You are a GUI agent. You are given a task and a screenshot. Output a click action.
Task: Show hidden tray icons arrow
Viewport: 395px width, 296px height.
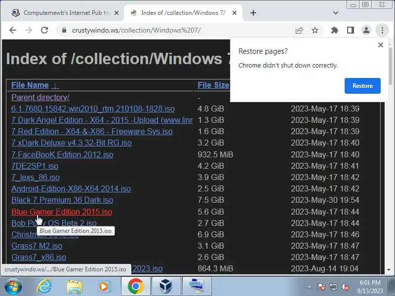click(310, 287)
